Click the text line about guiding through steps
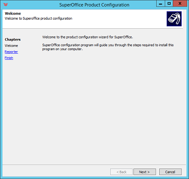Image resolution: width=189 pixels, height=179 pixels. [108, 45]
